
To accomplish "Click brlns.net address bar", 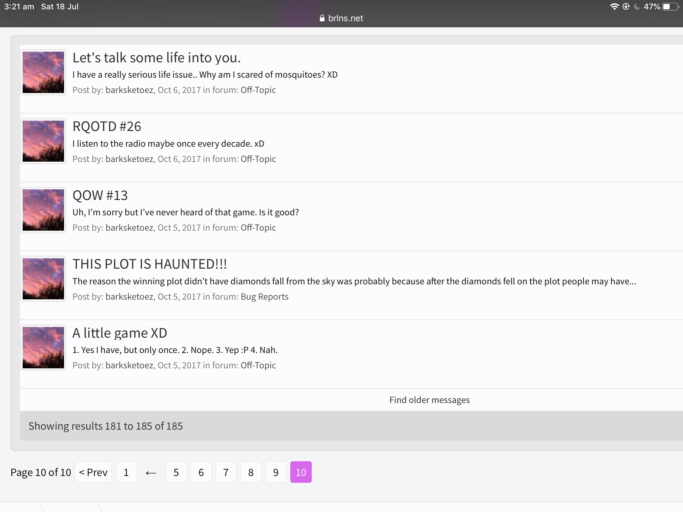I will tap(341, 18).
